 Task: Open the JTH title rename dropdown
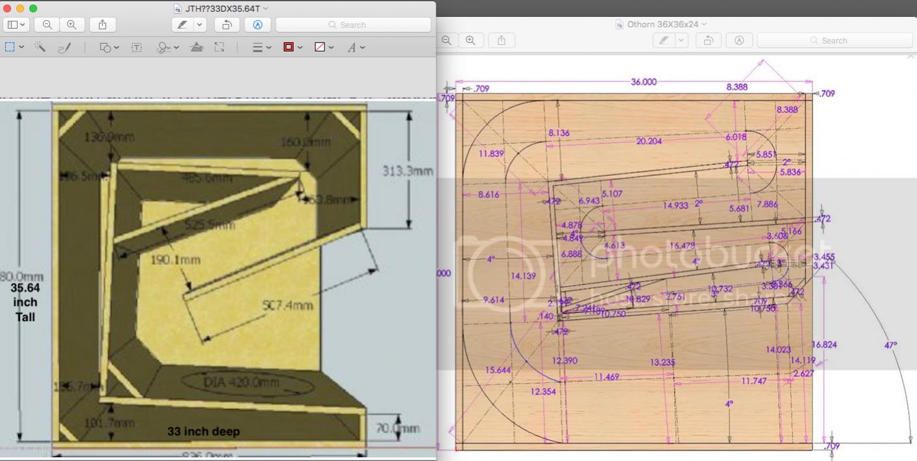click(x=266, y=8)
